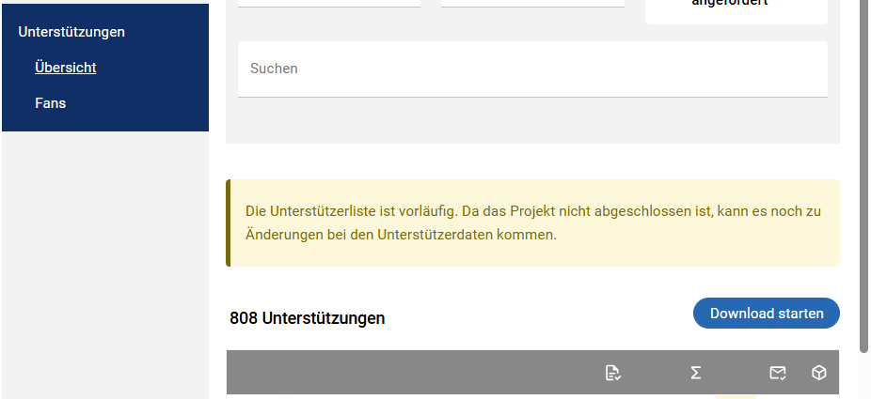The image size is (871, 399).
Task: Focus the Suchen search field
Action: pos(532,69)
